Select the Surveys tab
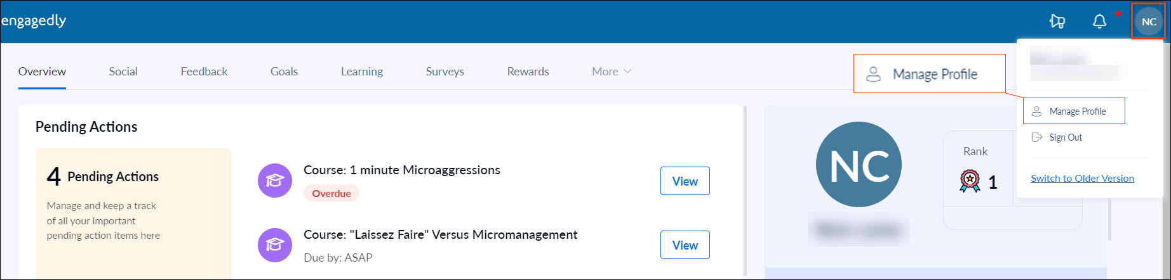Screen dimensions: 1171x280 pyautogui.click(x=445, y=72)
